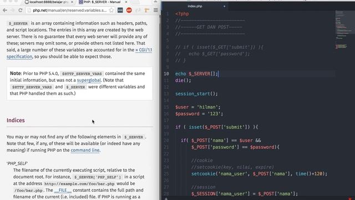Place cursor on the echo $_SERVER[]; line
Viewport: 355px width, 200px height.
tap(196, 74)
